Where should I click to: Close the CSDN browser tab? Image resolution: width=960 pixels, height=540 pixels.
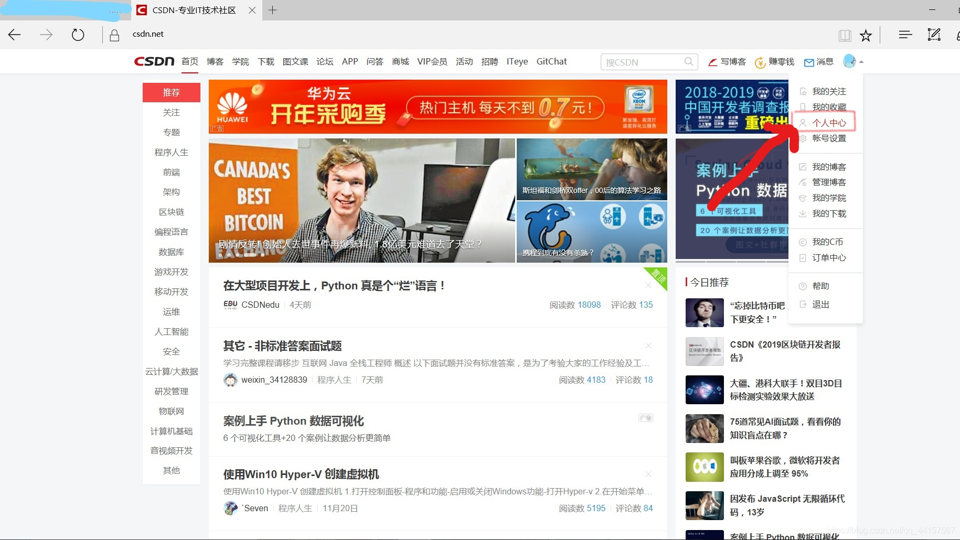click(252, 10)
